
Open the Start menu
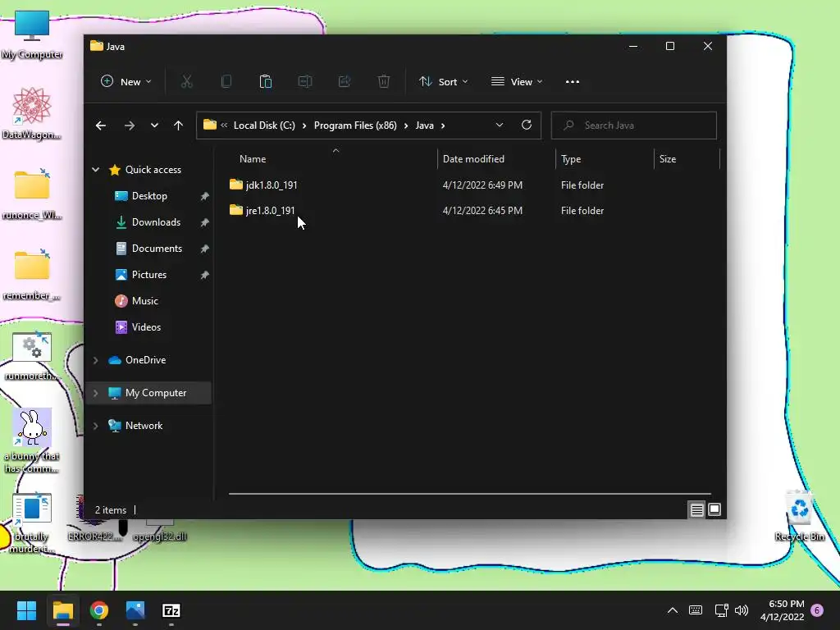(x=26, y=610)
